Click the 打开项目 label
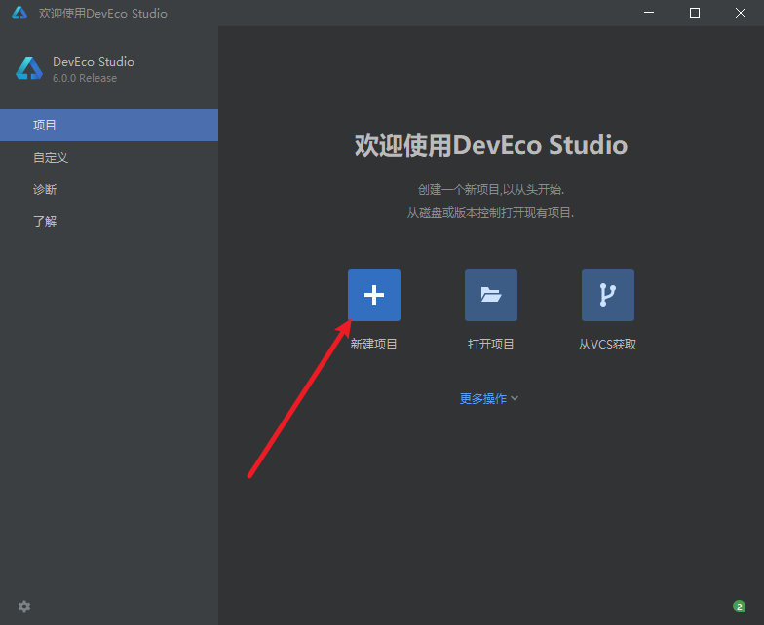This screenshot has height=625, width=764. [491, 345]
